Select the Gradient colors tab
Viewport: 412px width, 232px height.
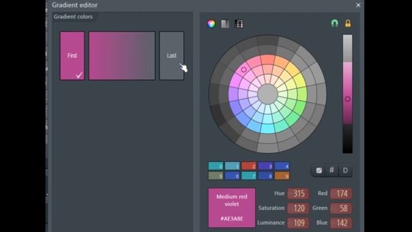pos(73,17)
